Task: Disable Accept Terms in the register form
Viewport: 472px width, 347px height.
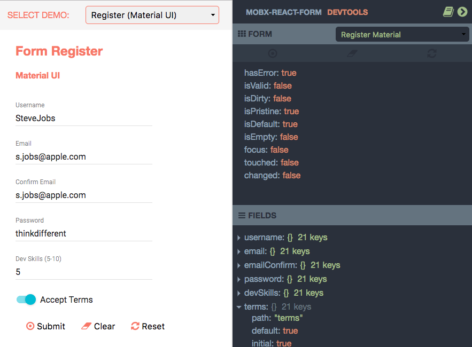Action: click(x=26, y=300)
